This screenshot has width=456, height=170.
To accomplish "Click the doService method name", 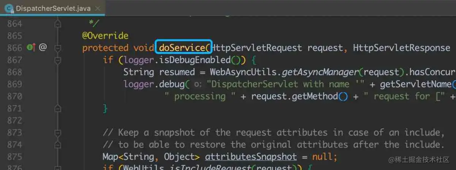I will tap(182, 48).
